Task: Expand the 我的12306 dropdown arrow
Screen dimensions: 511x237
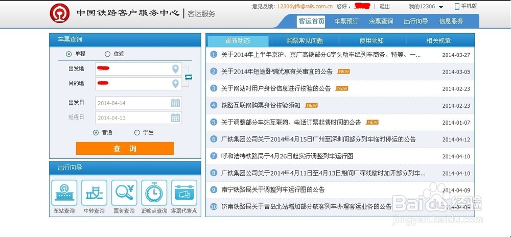Action: pos(441,7)
